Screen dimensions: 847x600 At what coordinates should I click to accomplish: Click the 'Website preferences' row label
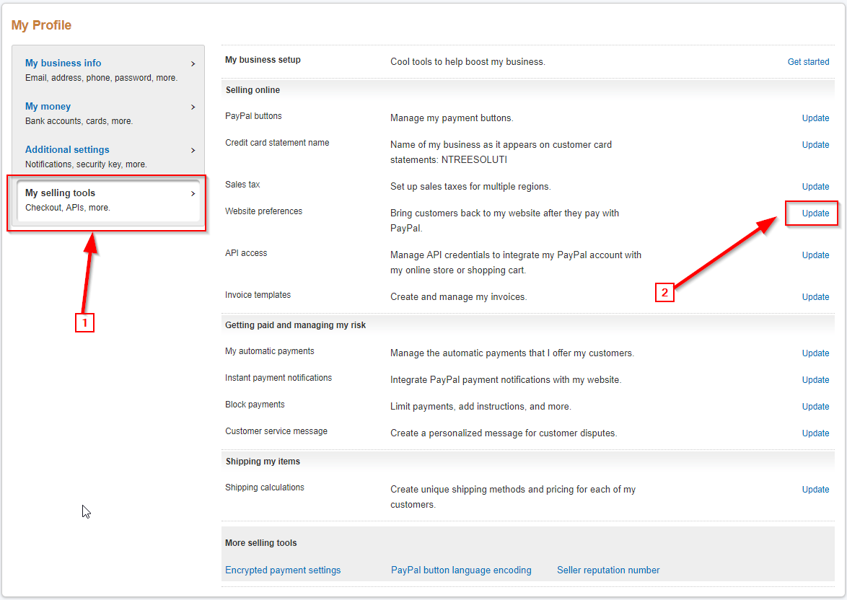263,211
